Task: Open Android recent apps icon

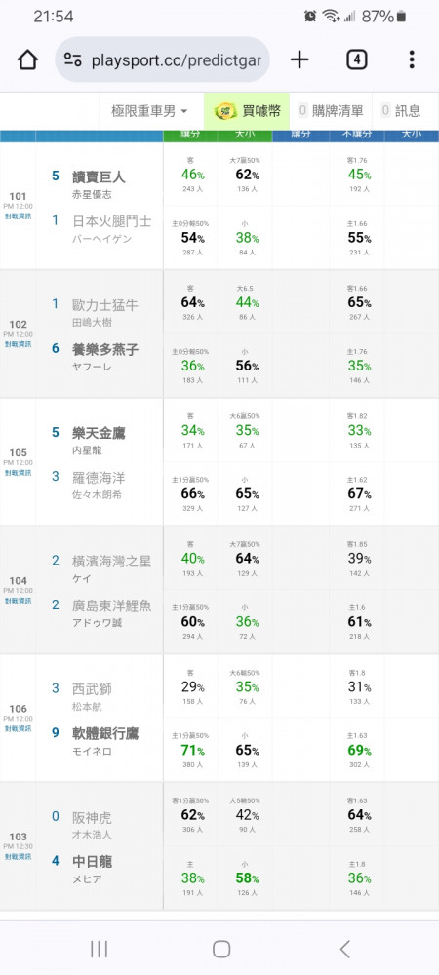Action: [99, 949]
